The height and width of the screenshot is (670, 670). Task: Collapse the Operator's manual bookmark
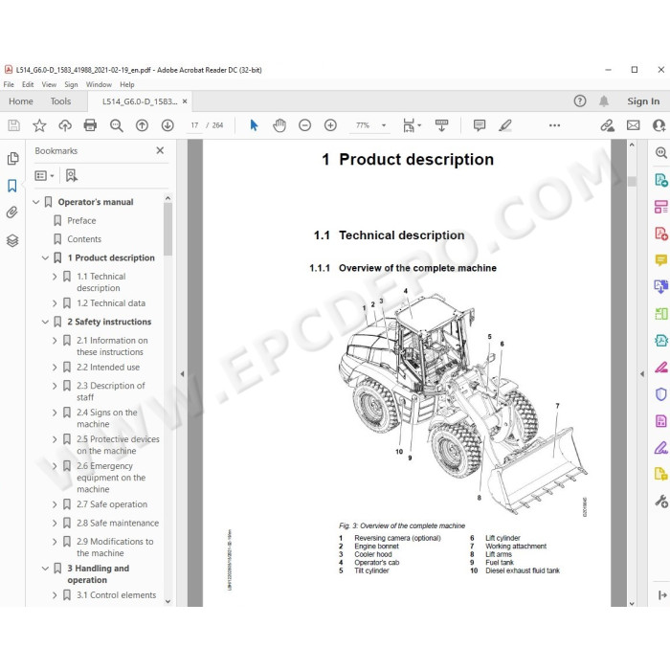click(x=36, y=202)
